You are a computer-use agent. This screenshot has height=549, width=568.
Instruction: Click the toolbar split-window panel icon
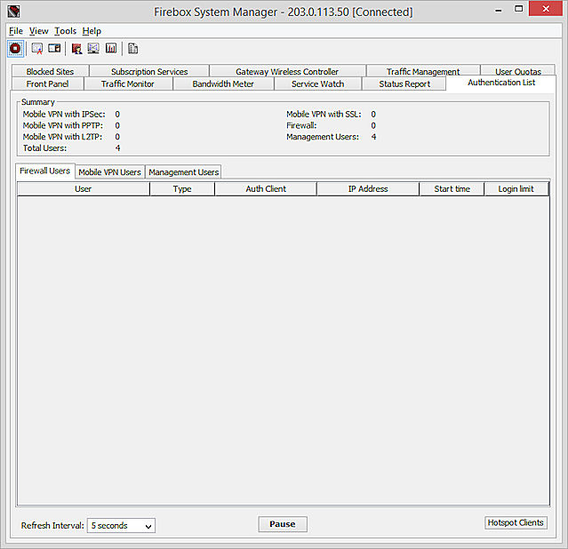tap(54, 48)
